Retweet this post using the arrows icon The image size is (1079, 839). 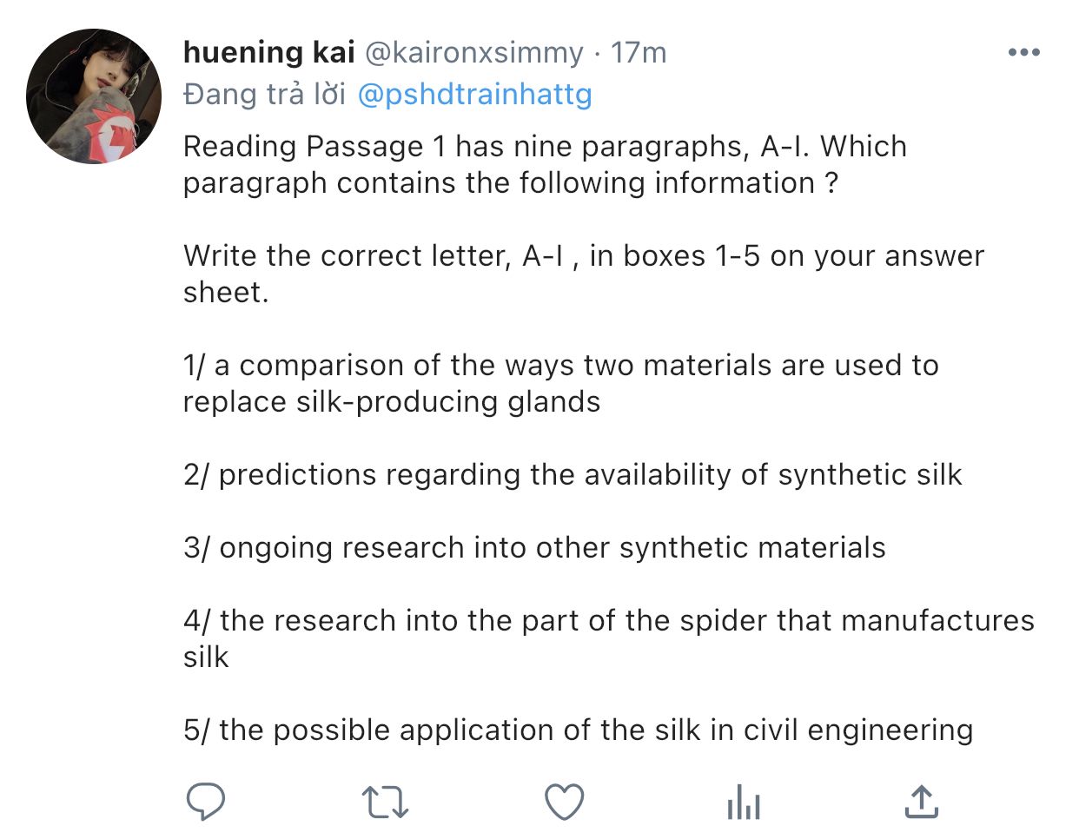pyautogui.click(x=385, y=802)
